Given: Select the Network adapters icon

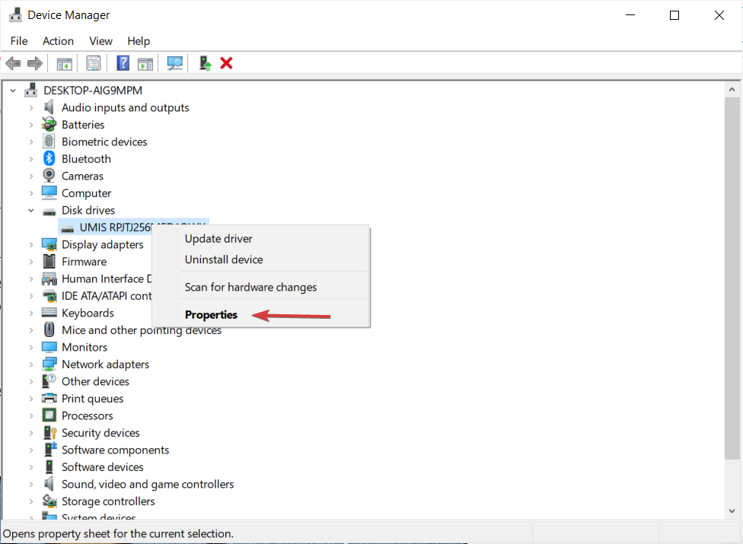Looking at the screenshot, I should pyautogui.click(x=49, y=364).
